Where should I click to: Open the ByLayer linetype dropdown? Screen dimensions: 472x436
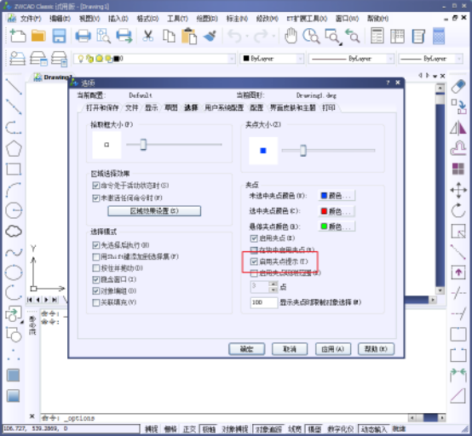351,59
